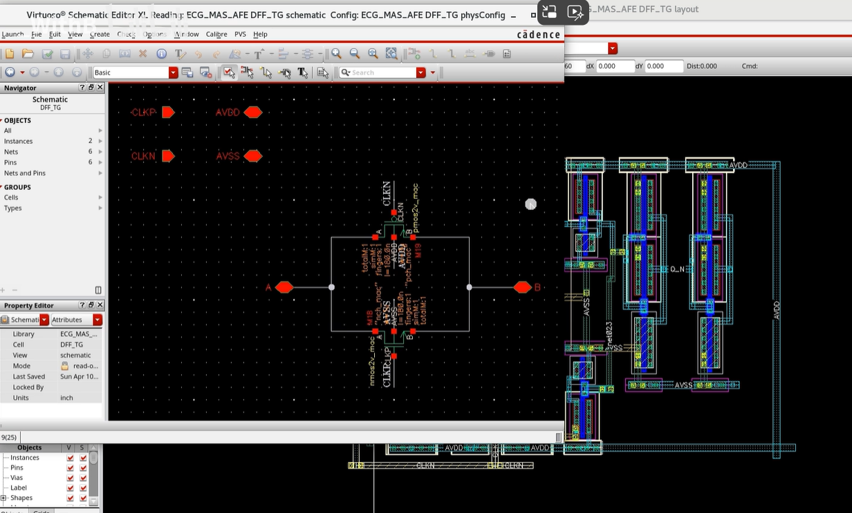Select the Types row in Navigator
This screenshot has height=513, width=852.
coord(52,208)
